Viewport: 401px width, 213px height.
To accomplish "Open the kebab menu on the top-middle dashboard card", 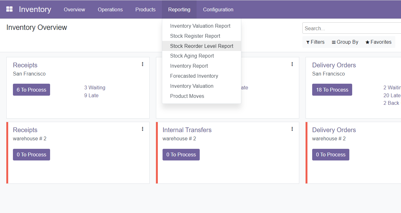I will 292,64.
